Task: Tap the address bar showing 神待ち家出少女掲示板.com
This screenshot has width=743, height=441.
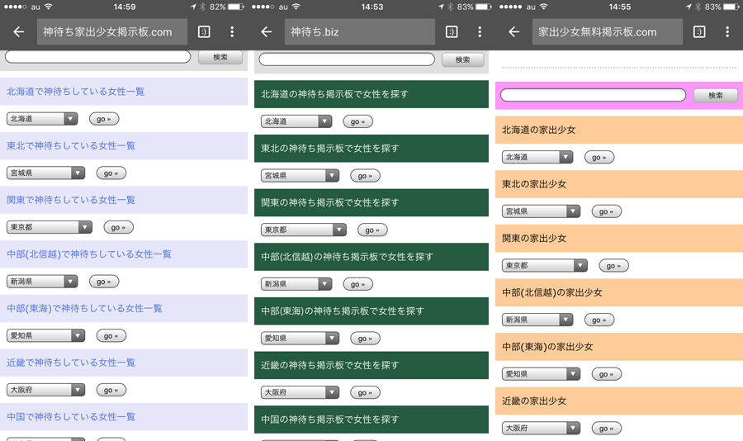Action: (x=111, y=31)
